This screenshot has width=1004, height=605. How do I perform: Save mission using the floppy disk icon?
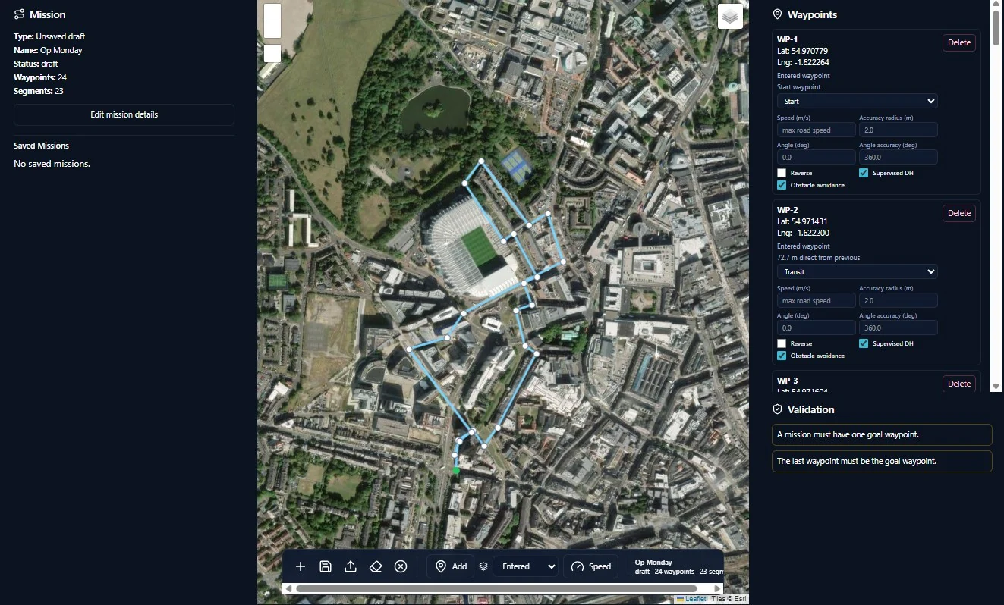click(326, 566)
